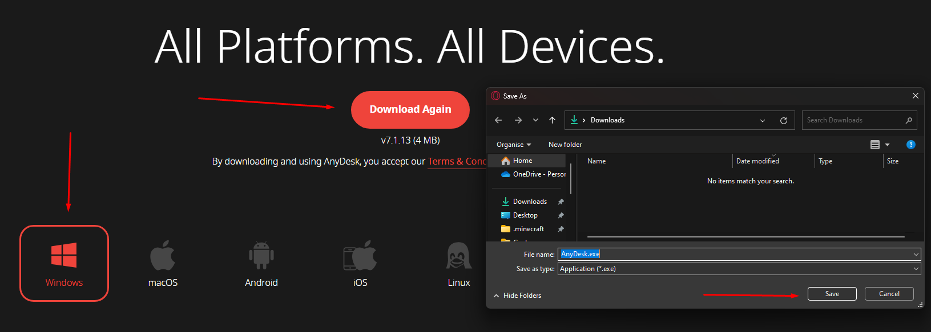Choose the macOS platform icon
Image resolution: width=931 pixels, height=332 pixels.
pos(163,256)
